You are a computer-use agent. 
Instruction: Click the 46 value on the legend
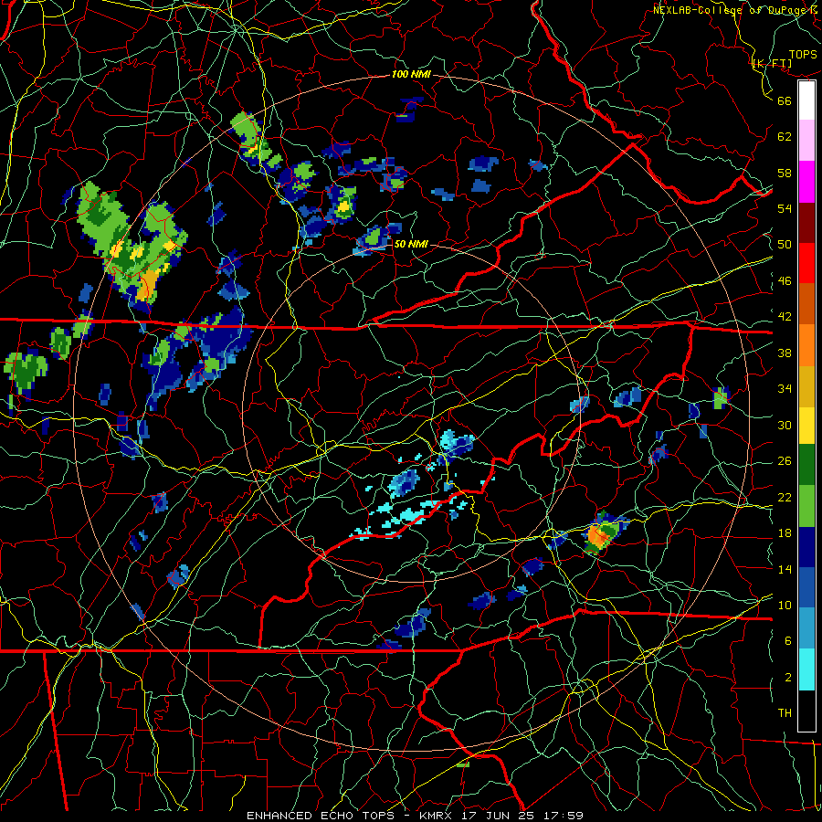pos(785,281)
